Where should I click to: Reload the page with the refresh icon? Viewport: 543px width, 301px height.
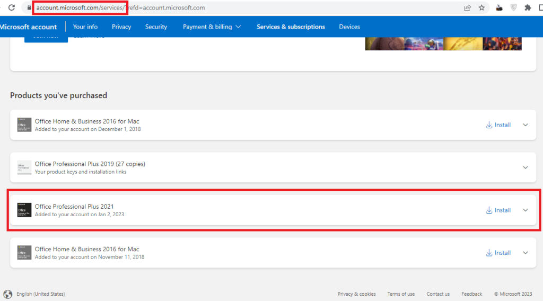tap(11, 8)
